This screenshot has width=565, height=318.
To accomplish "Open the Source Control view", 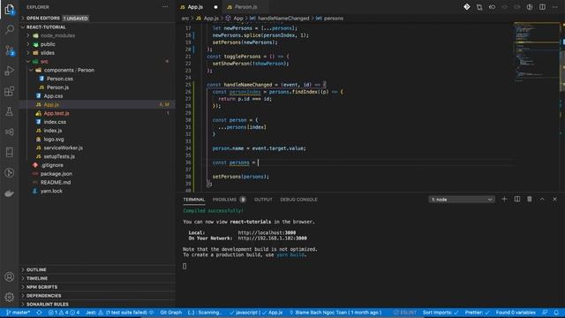I will coord(10,50).
